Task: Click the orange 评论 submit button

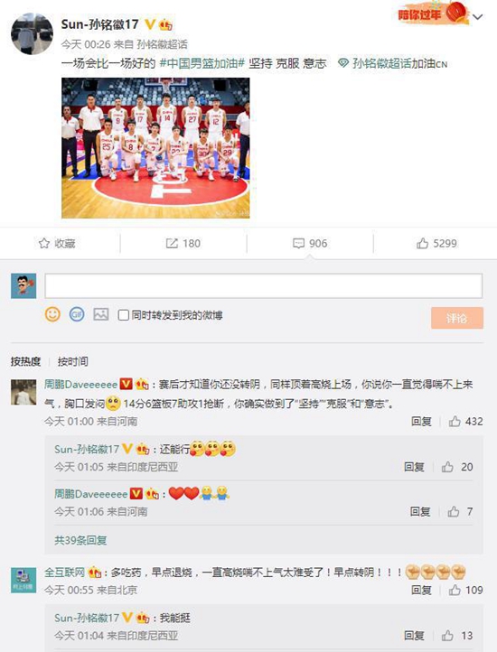Action: (457, 318)
